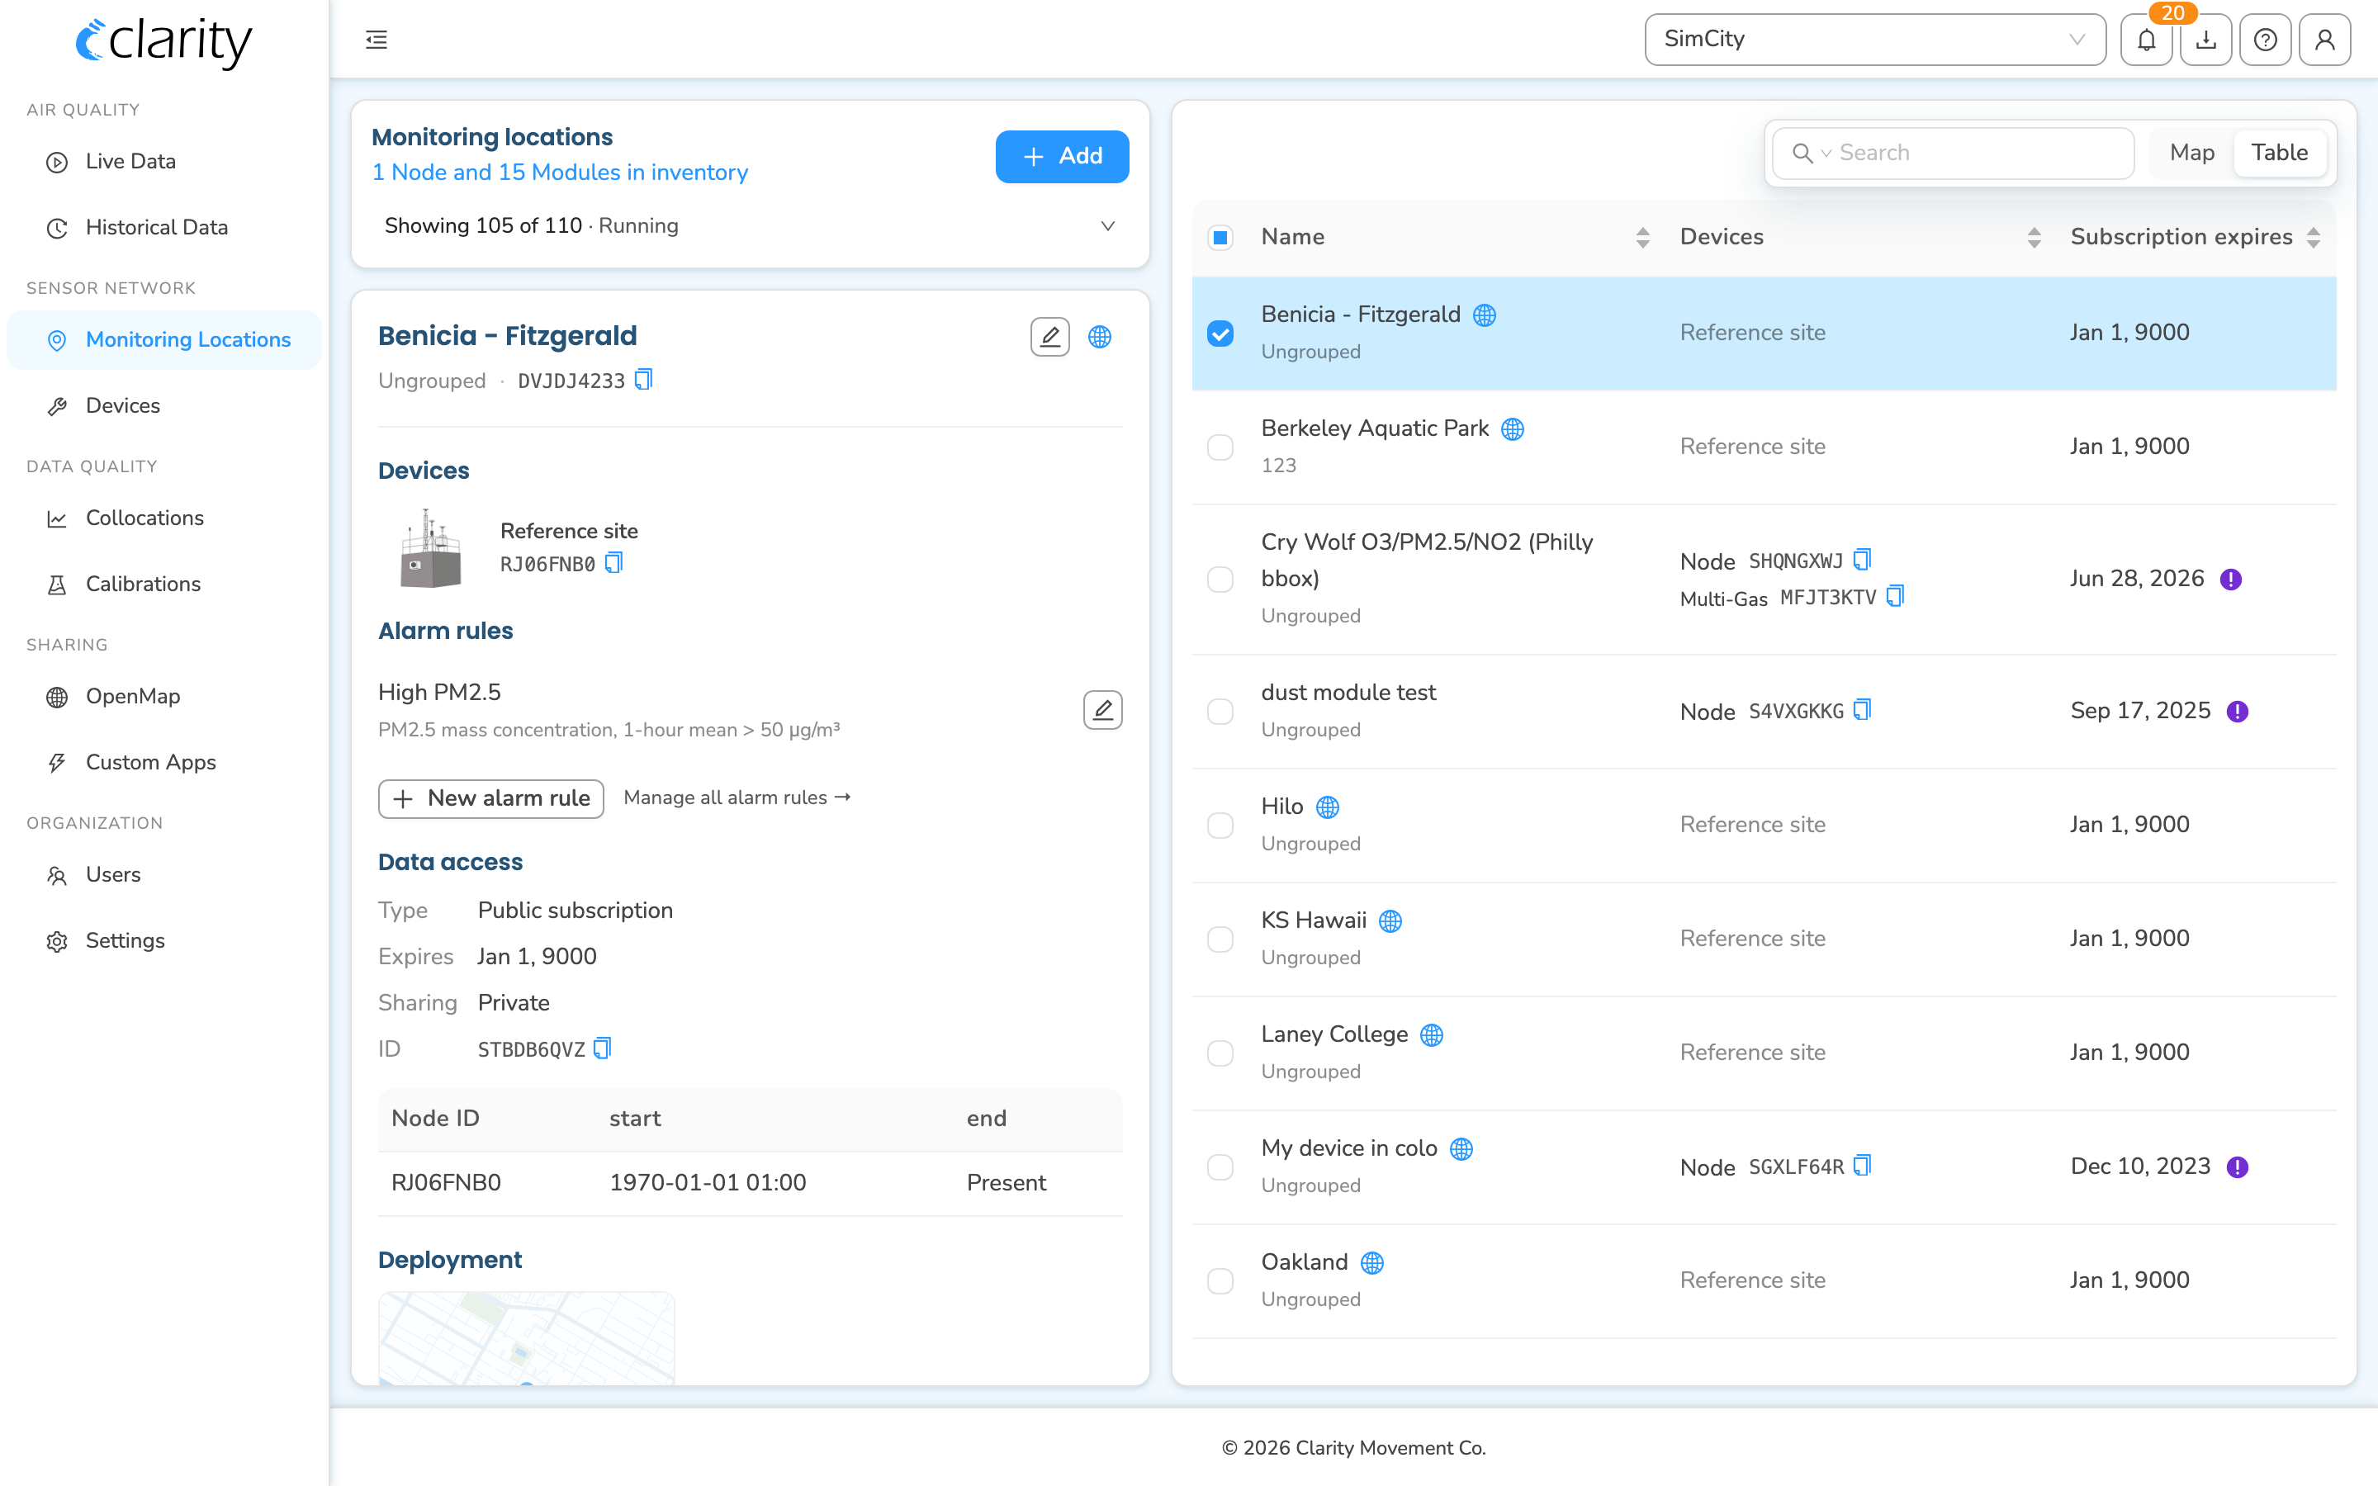Click the Clarity logo

pyautogui.click(x=164, y=41)
